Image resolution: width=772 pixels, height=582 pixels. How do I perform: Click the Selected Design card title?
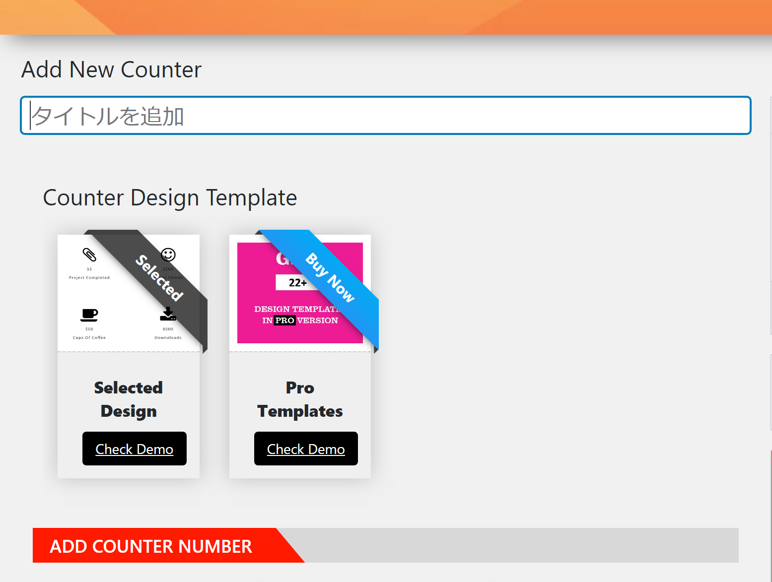[129, 399]
